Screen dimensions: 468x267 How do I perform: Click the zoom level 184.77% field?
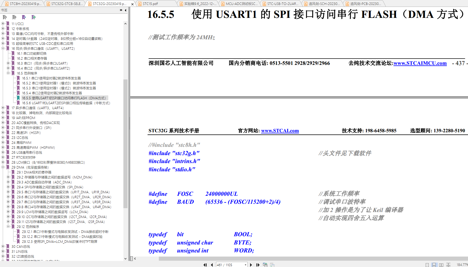[462, 265]
